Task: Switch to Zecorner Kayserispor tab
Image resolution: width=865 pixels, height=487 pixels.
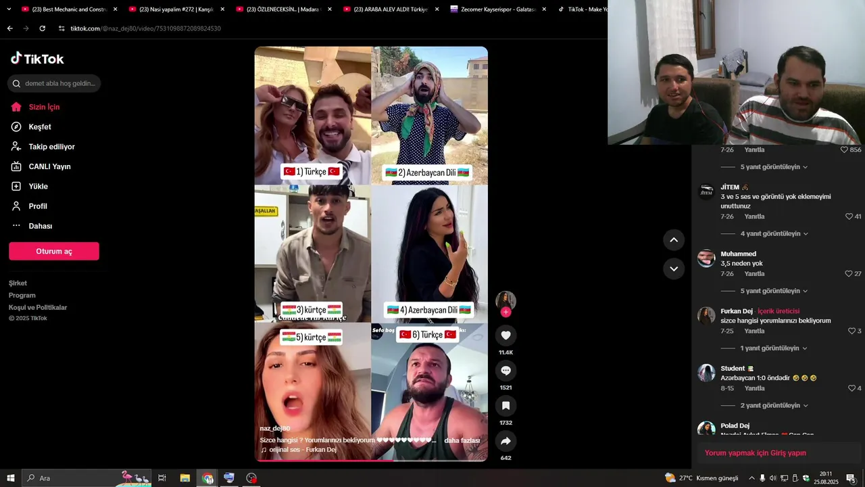Action: tap(498, 9)
